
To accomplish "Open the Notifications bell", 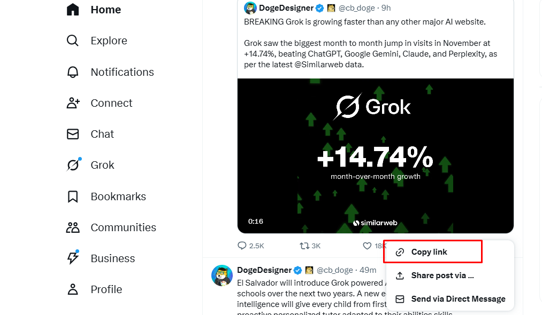I will [x=122, y=72].
